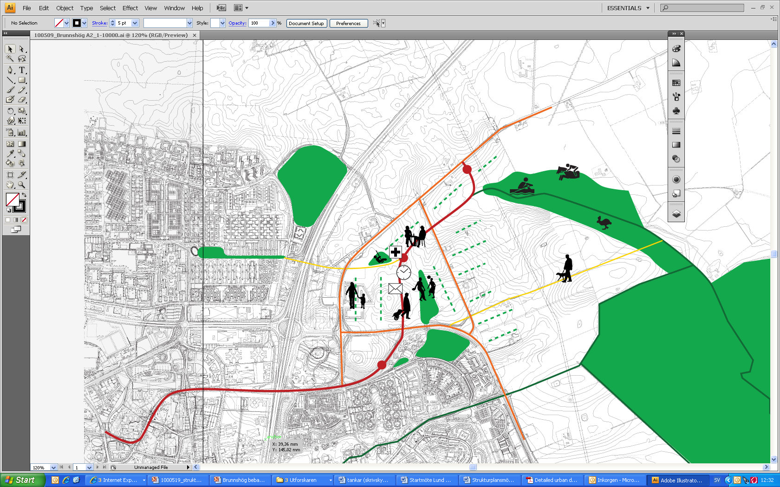Open the stroke weight dropdown
The image size is (780, 487).
(135, 23)
